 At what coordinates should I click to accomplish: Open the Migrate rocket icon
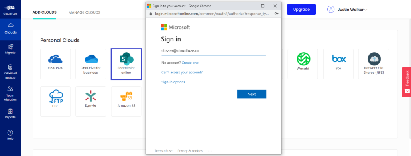(x=10, y=47)
